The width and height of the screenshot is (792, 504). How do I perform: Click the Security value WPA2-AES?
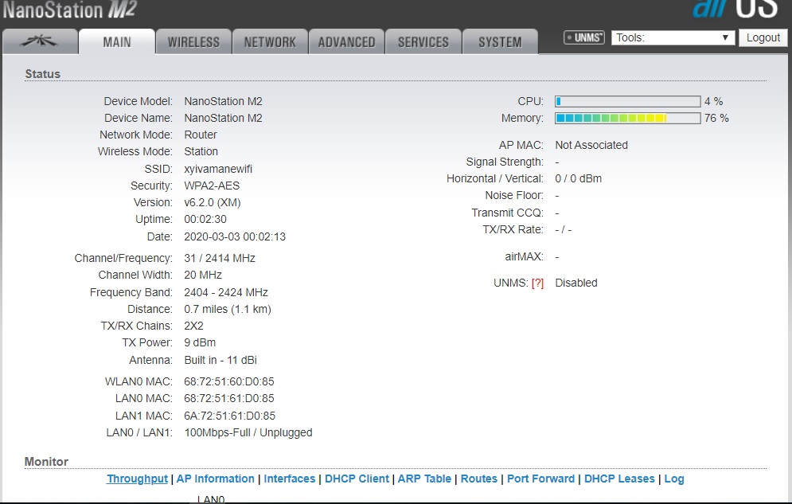click(212, 186)
